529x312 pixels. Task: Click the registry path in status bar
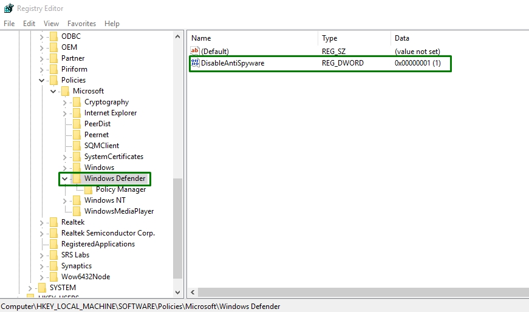[x=140, y=307]
